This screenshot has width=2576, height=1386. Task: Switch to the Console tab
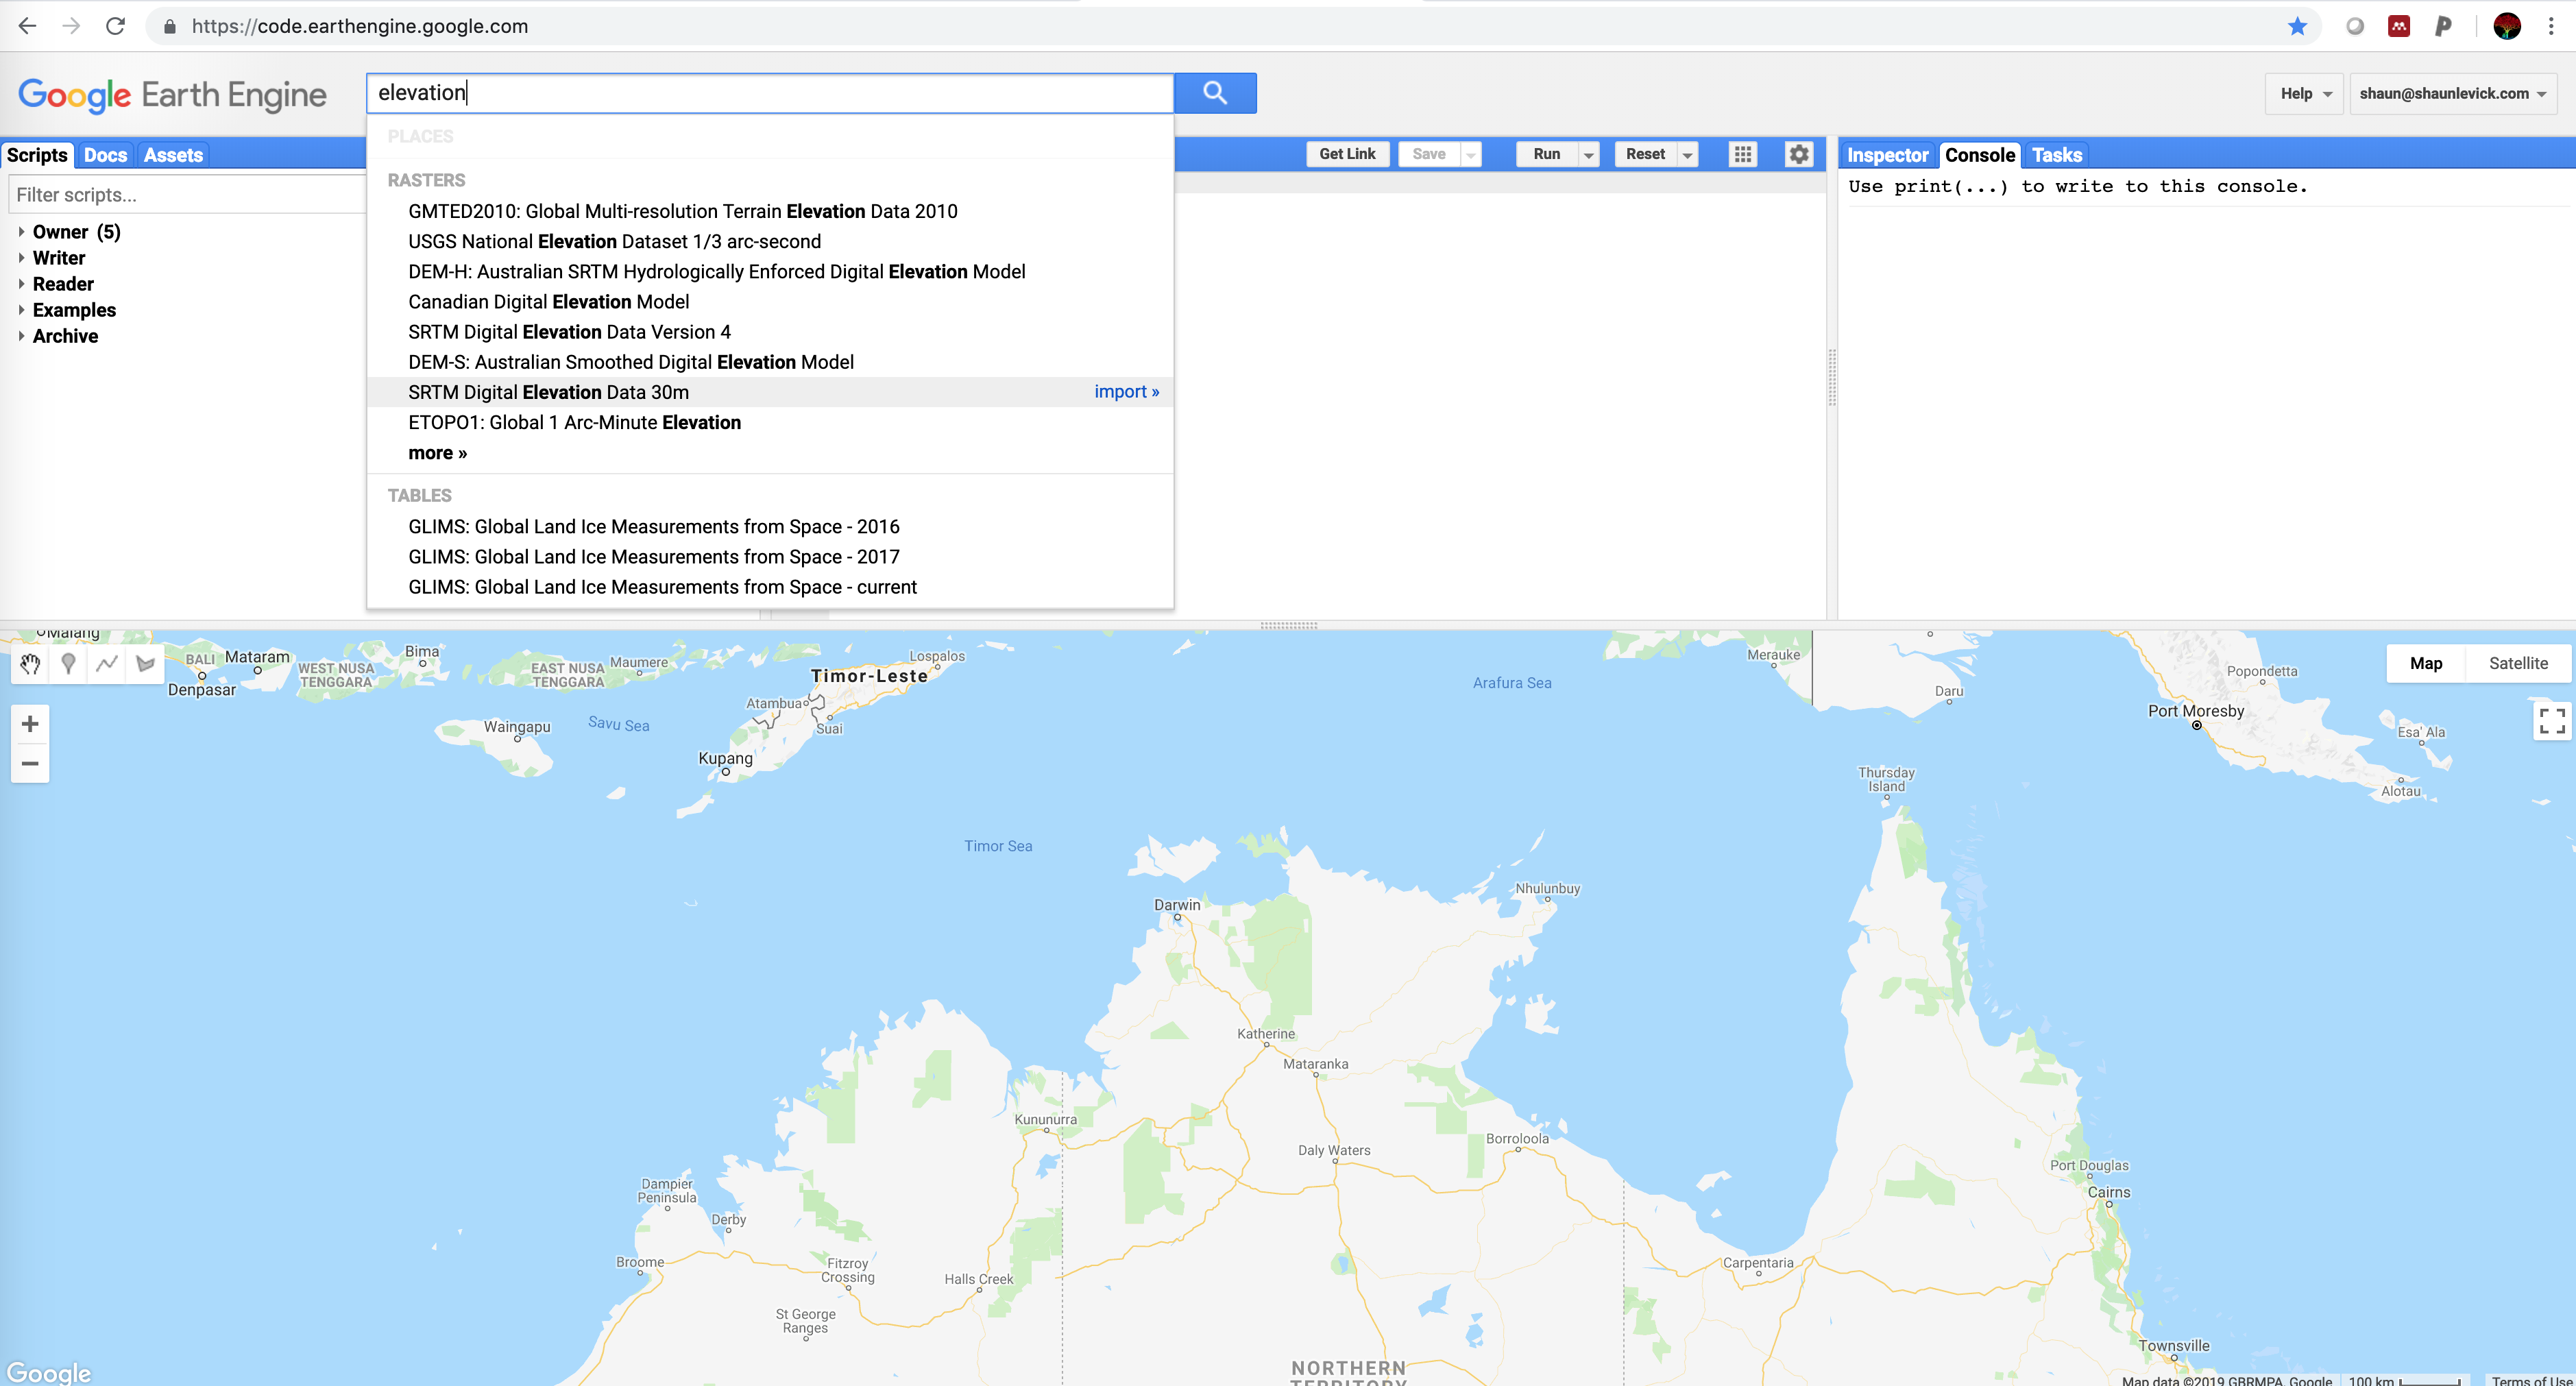pos(1980,155)
